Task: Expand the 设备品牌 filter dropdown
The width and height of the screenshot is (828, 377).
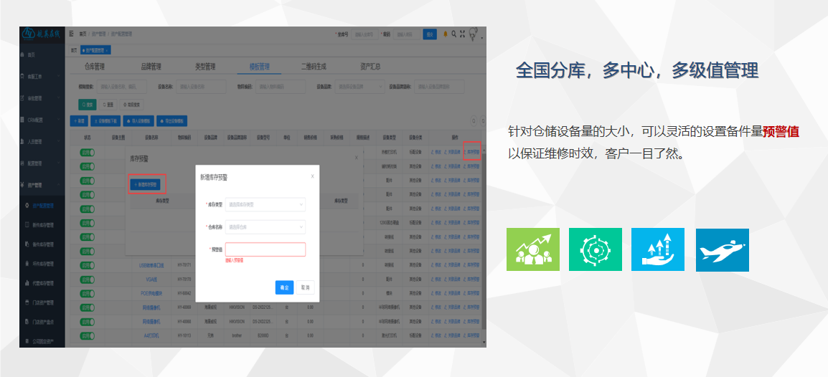Action: pyautogui.click(x=359, y=87)
